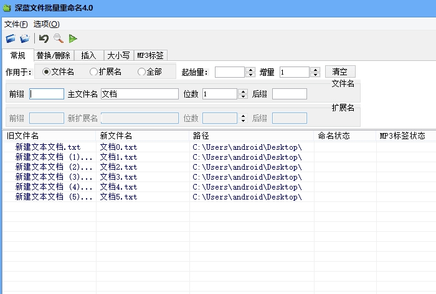Screen dimensions: 436x294
Task: Click the 命名状态 column header
Action: tap(345, 136)
